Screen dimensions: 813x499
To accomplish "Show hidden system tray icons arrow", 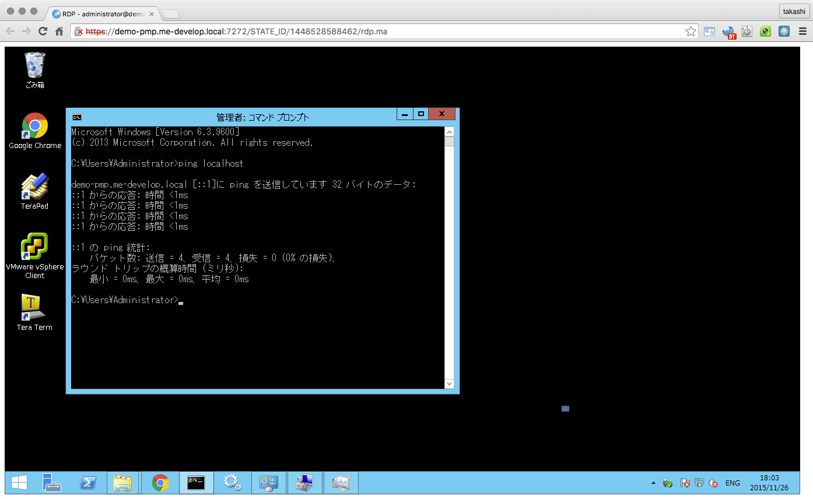I will point(653,483).
